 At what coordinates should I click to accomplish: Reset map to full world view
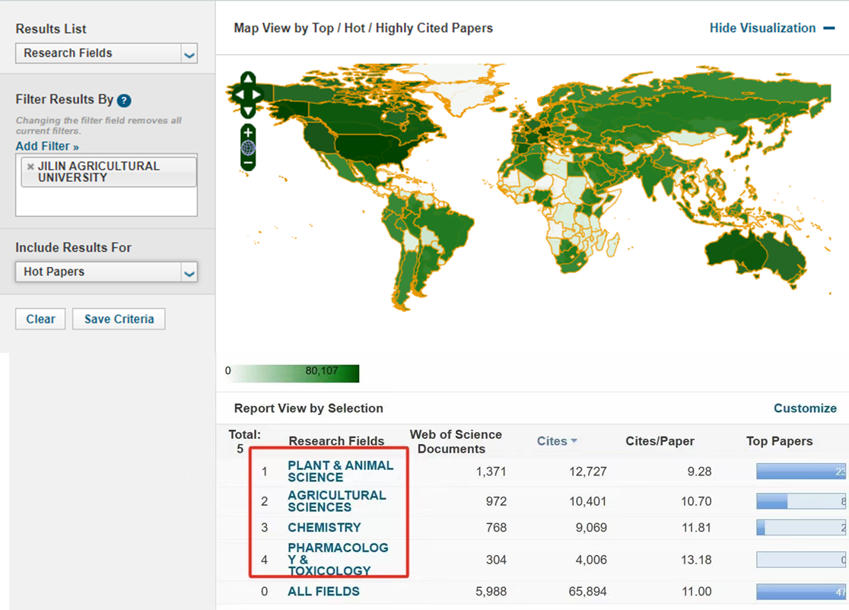248,148
